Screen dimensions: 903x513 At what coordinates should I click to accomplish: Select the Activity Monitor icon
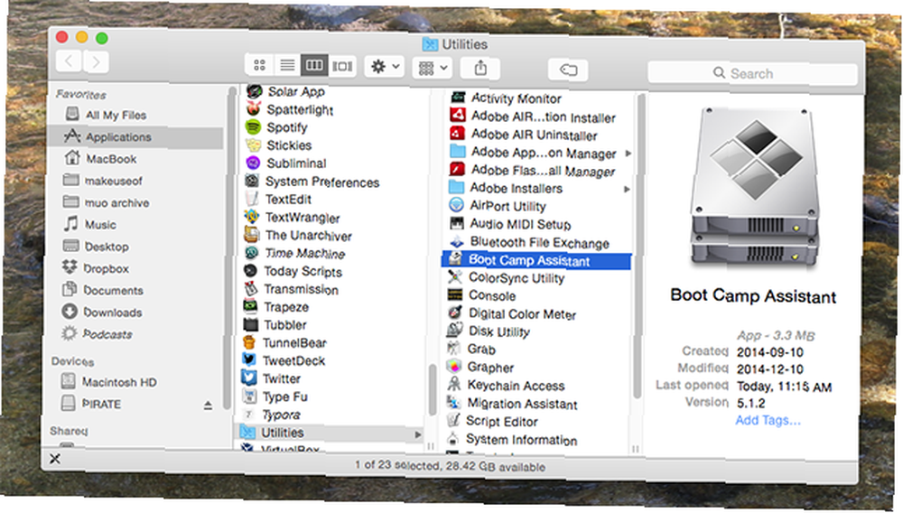(459, 96)
